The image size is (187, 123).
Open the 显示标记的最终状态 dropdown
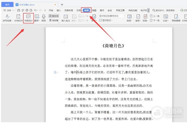pos(112,16)
